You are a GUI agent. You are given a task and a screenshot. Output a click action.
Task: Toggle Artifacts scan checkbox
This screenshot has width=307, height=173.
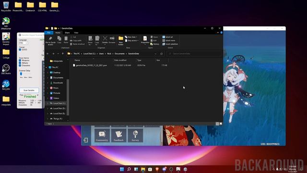tap(20, 63)
